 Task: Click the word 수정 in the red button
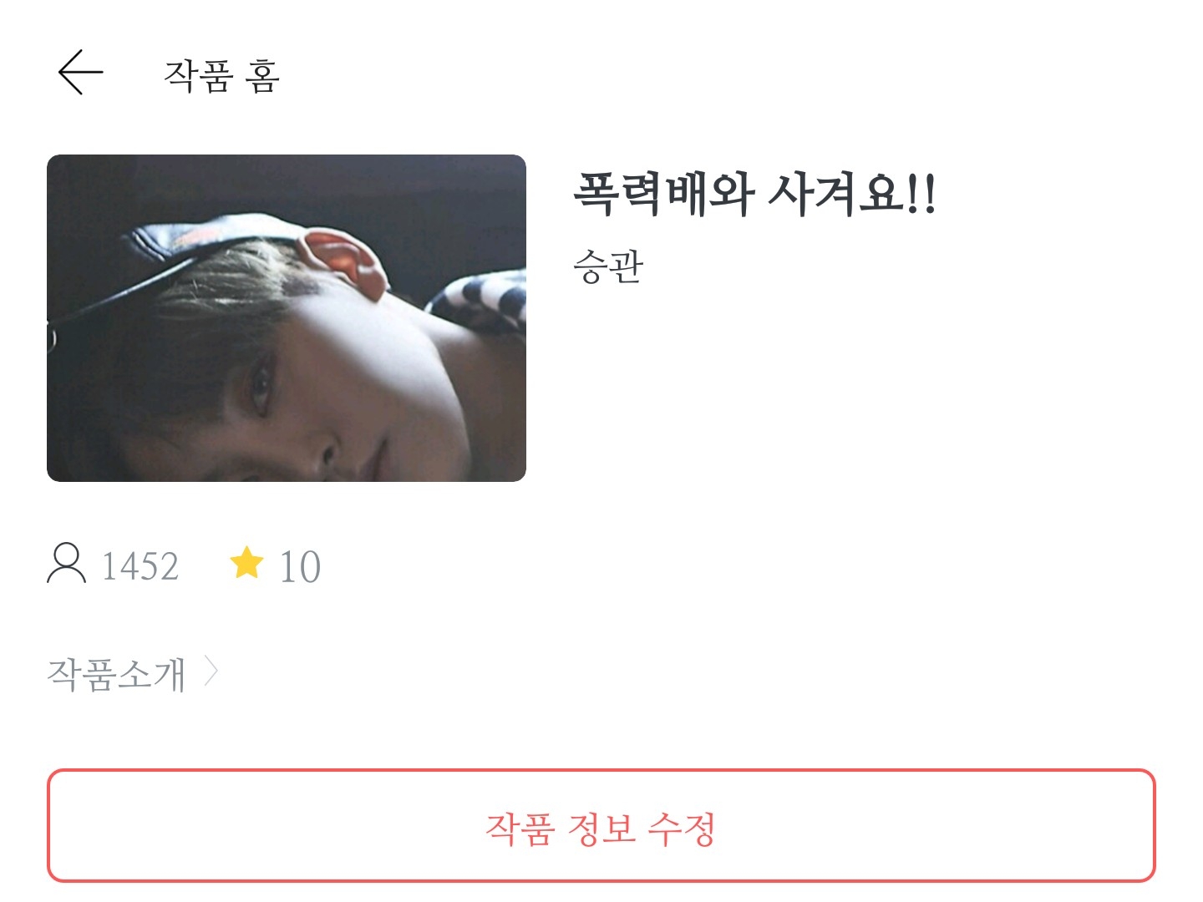(682, 829)
